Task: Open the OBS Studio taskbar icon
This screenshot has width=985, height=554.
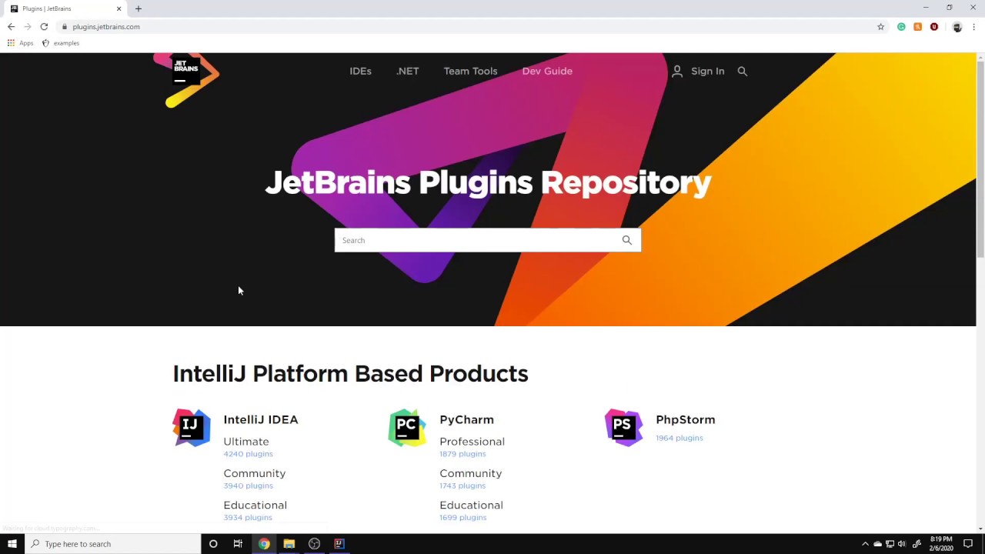Action: (x=314, y=544)
